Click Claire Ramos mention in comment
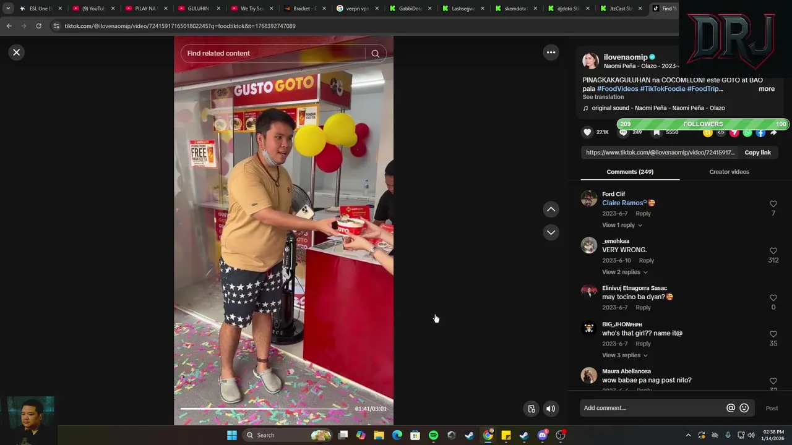 (x=623, y=203)
